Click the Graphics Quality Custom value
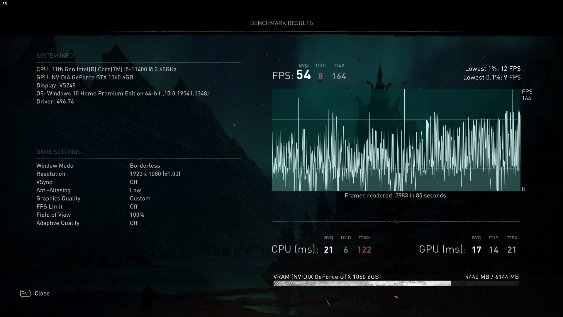This screenshot has height=317, width=563. pos(140,199)
